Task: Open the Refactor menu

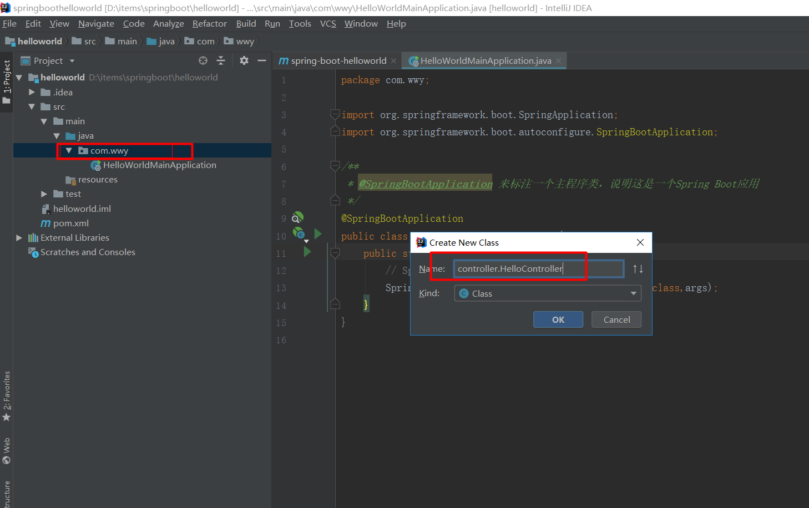Action: 210,23
